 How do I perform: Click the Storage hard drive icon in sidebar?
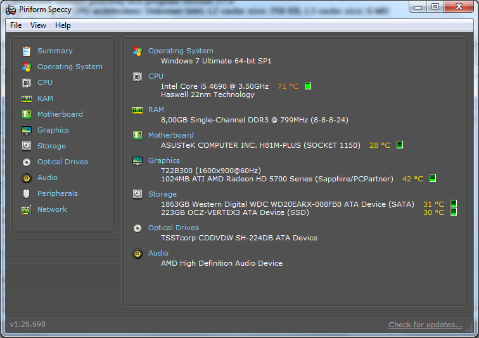coord(27,146)
